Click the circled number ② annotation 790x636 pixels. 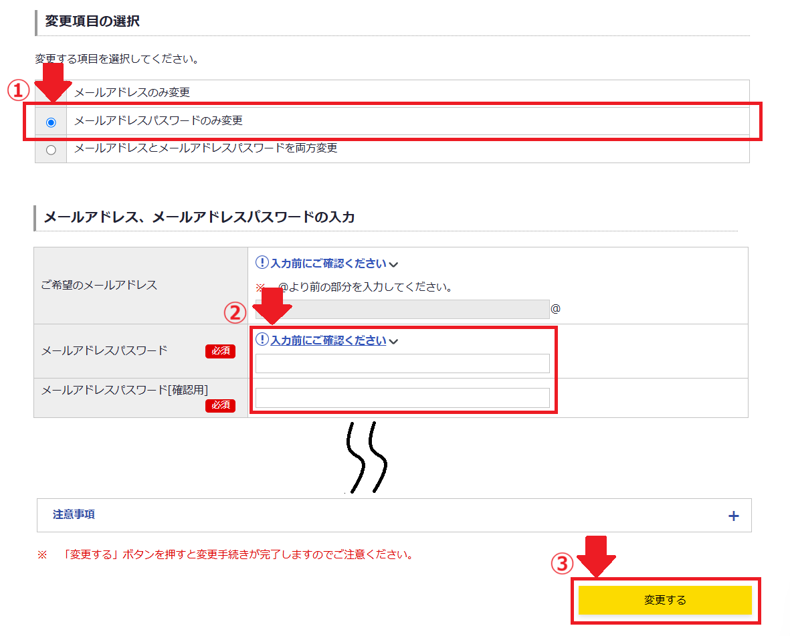(233, 312)
